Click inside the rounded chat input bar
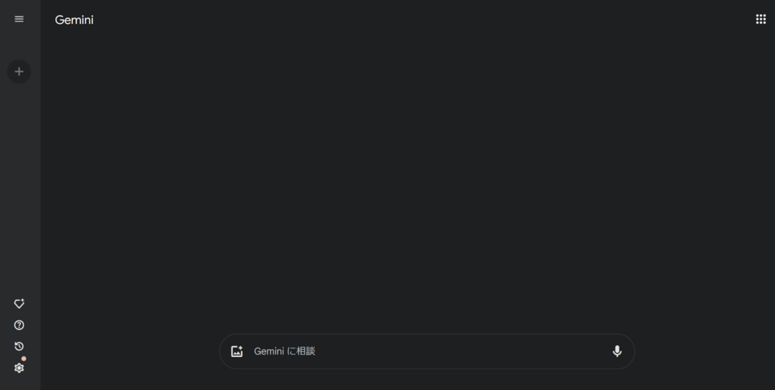Screen dimensions: 775x390 click(x=427, y=351)
